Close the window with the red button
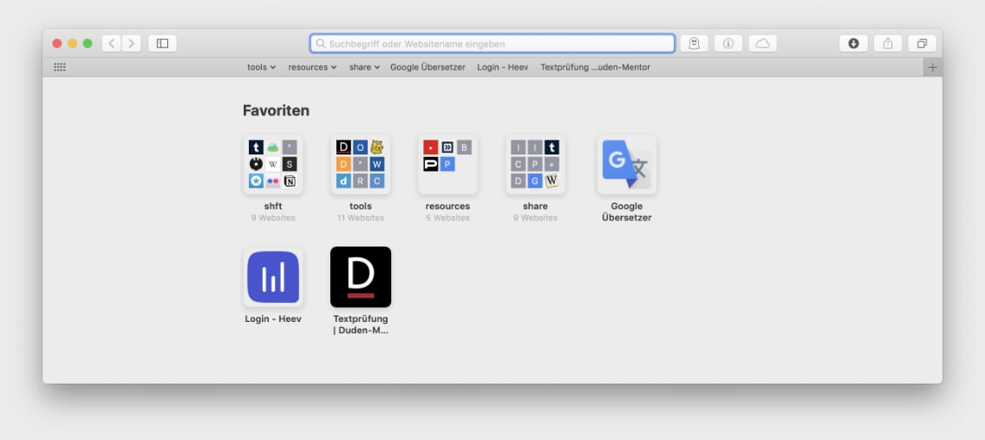This screenshot has width=985, height=440. point(57,43)
